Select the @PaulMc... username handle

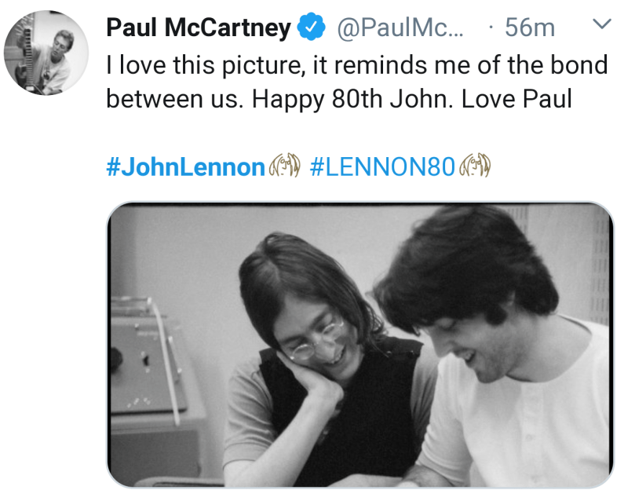[400, 29]
